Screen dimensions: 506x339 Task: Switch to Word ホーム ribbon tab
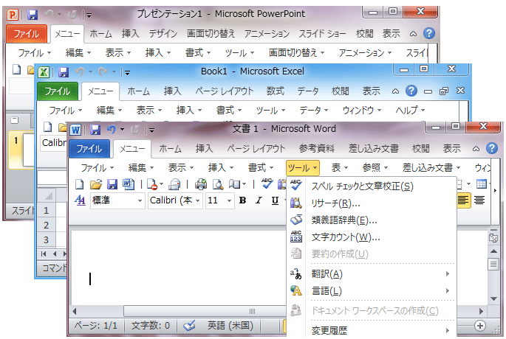170,149
